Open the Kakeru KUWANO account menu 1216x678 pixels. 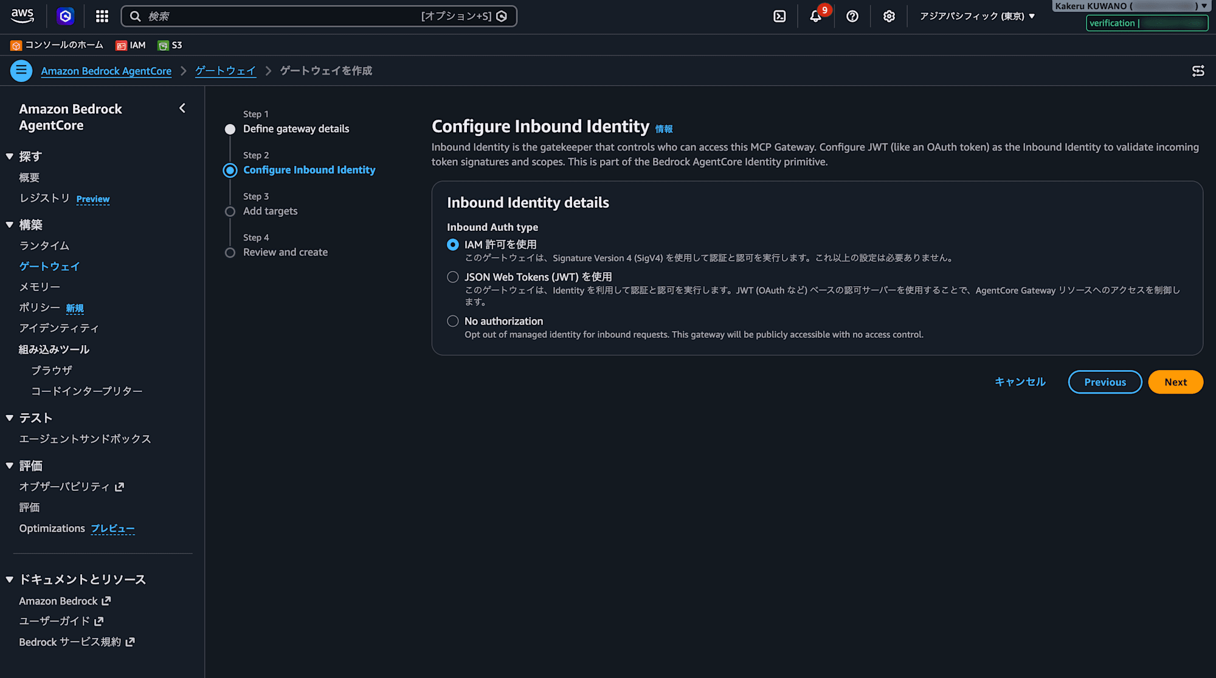tap(1130, 6)
